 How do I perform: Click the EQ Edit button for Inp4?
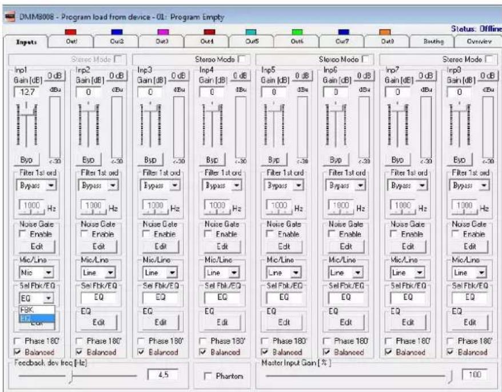222,322
